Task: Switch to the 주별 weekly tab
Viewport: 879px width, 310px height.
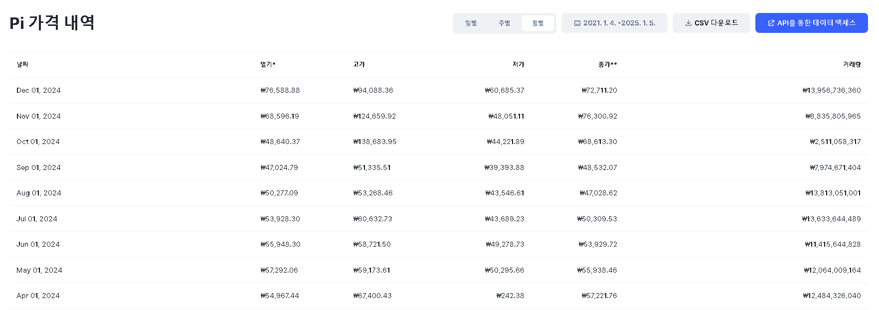Action: pyautogui.click(x=505, y=23)
